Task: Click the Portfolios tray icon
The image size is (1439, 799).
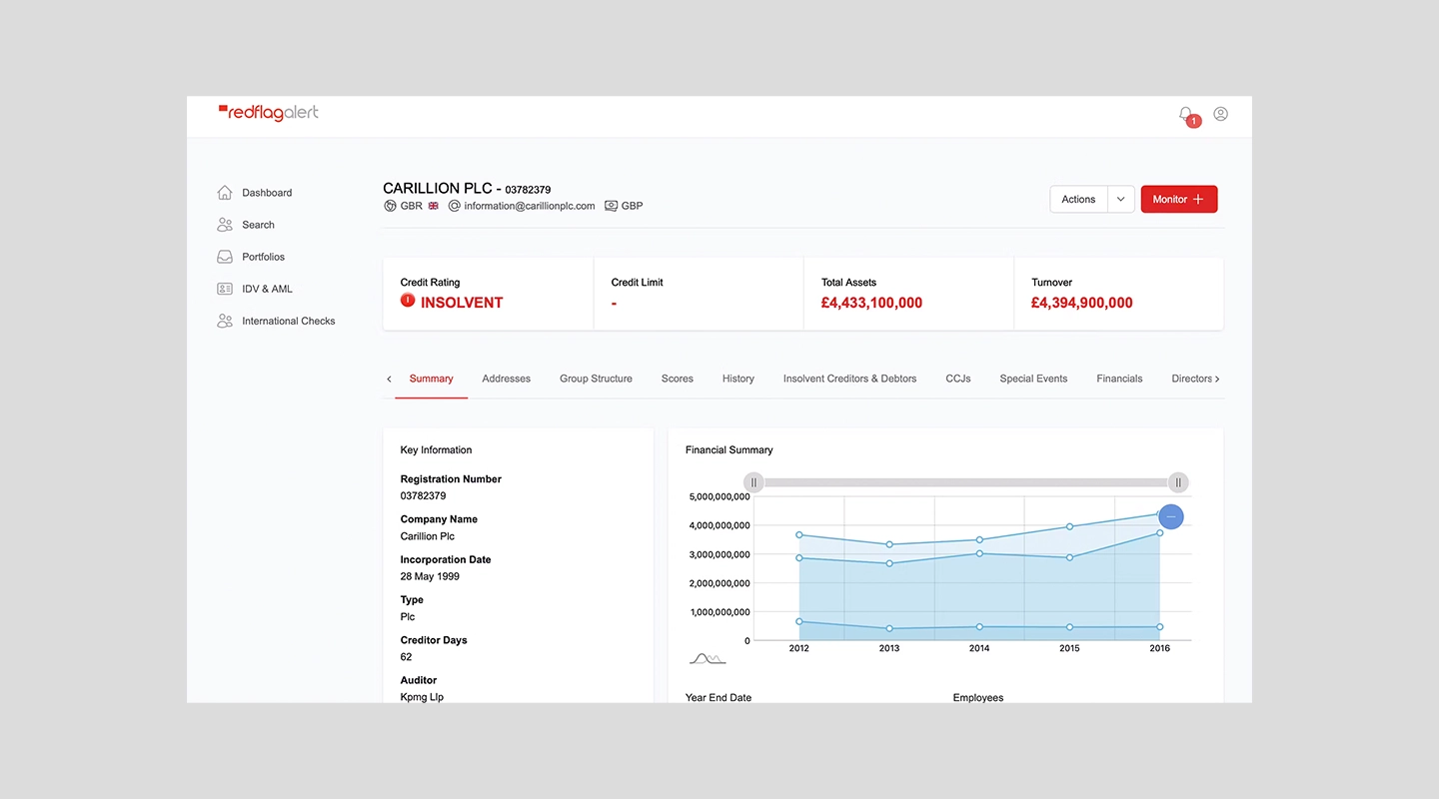Action: (x=225, y=257)
